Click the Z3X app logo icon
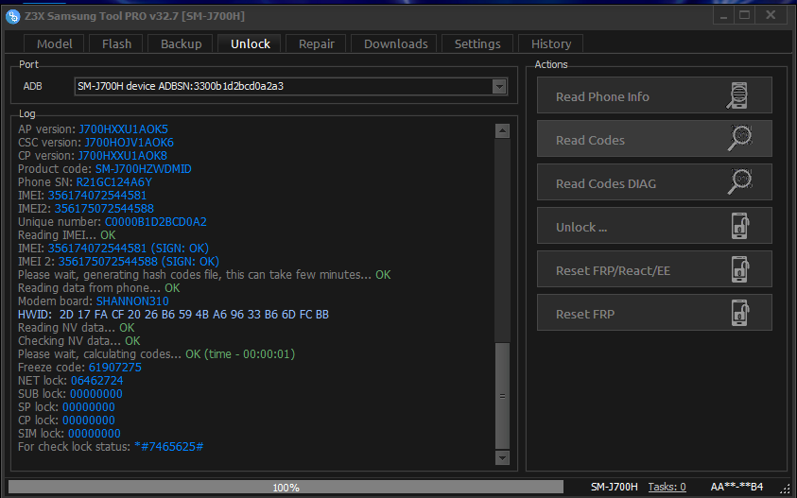This screenshot has height=498, width=797. (x=12, y=16)
